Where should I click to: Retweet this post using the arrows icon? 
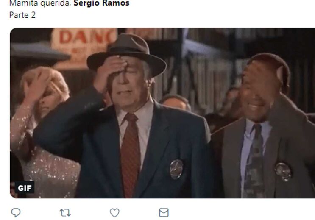[65, 212]
